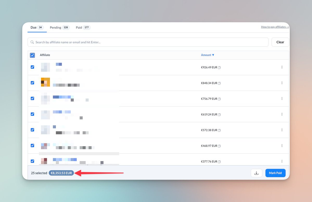Copy the €926.49 EUR amount
The width and height of the screenshot is (312, 202).
[219, 68]
